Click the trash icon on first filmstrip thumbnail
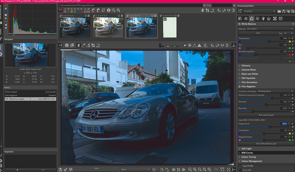 [88, 15]
